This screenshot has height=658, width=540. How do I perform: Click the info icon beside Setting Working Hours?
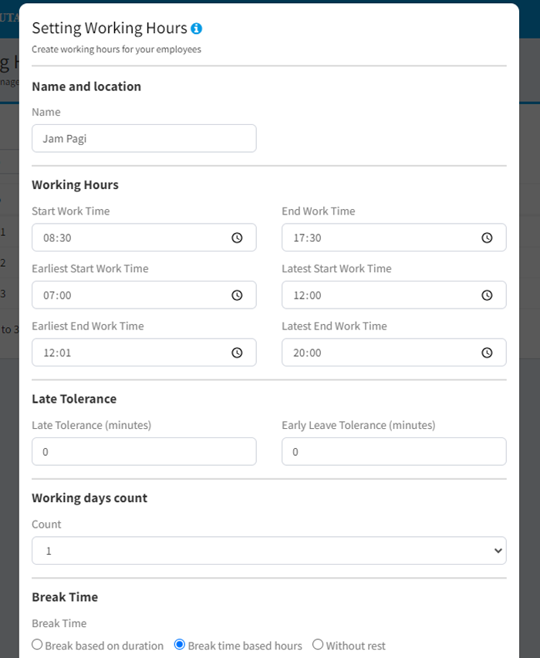coord(197,29)
